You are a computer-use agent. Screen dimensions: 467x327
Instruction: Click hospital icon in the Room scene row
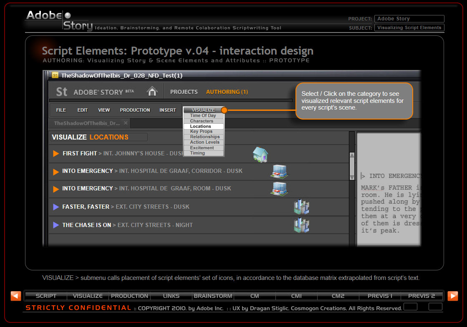coord(279,189)
